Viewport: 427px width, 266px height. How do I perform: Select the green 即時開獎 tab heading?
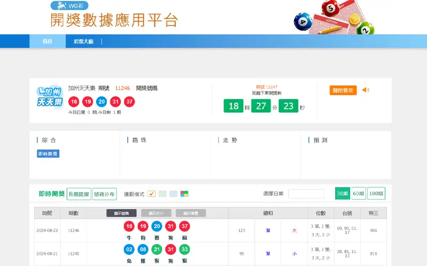click(51, 194)
